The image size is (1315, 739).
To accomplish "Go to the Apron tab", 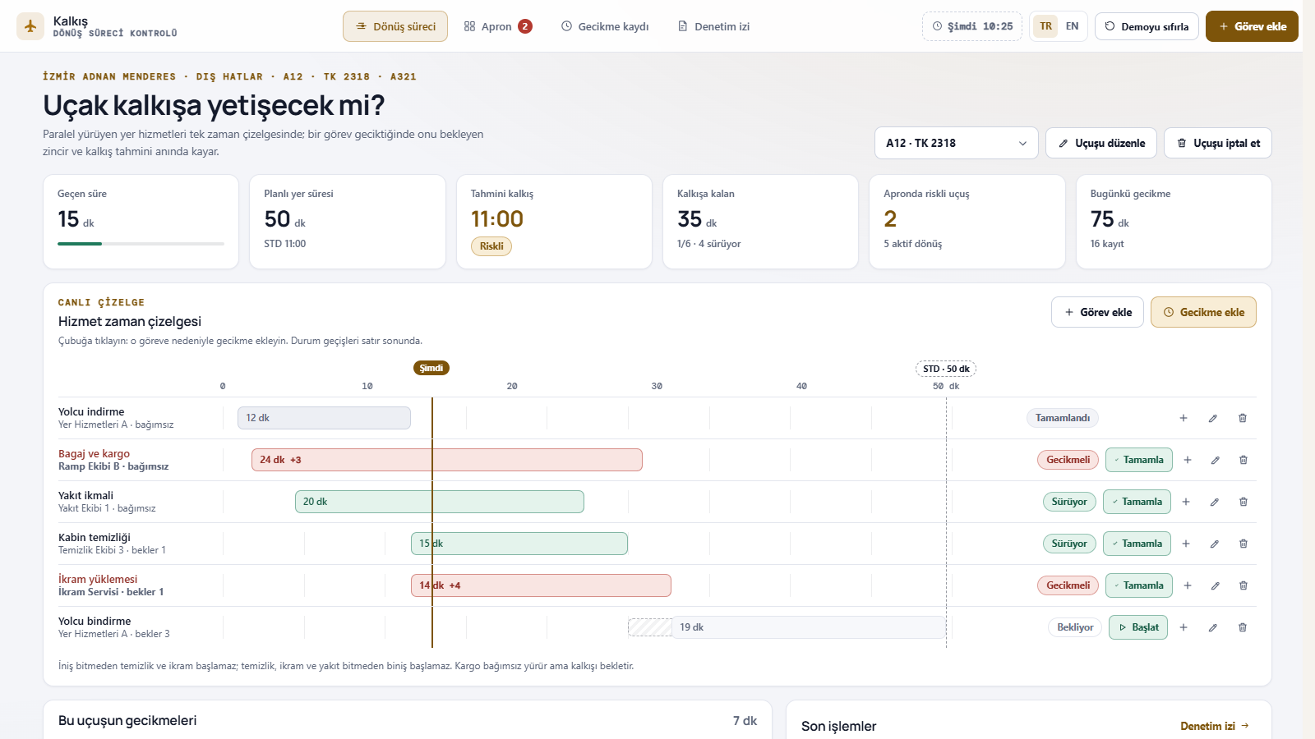I will pyautogui.click(x=498, y=26).
